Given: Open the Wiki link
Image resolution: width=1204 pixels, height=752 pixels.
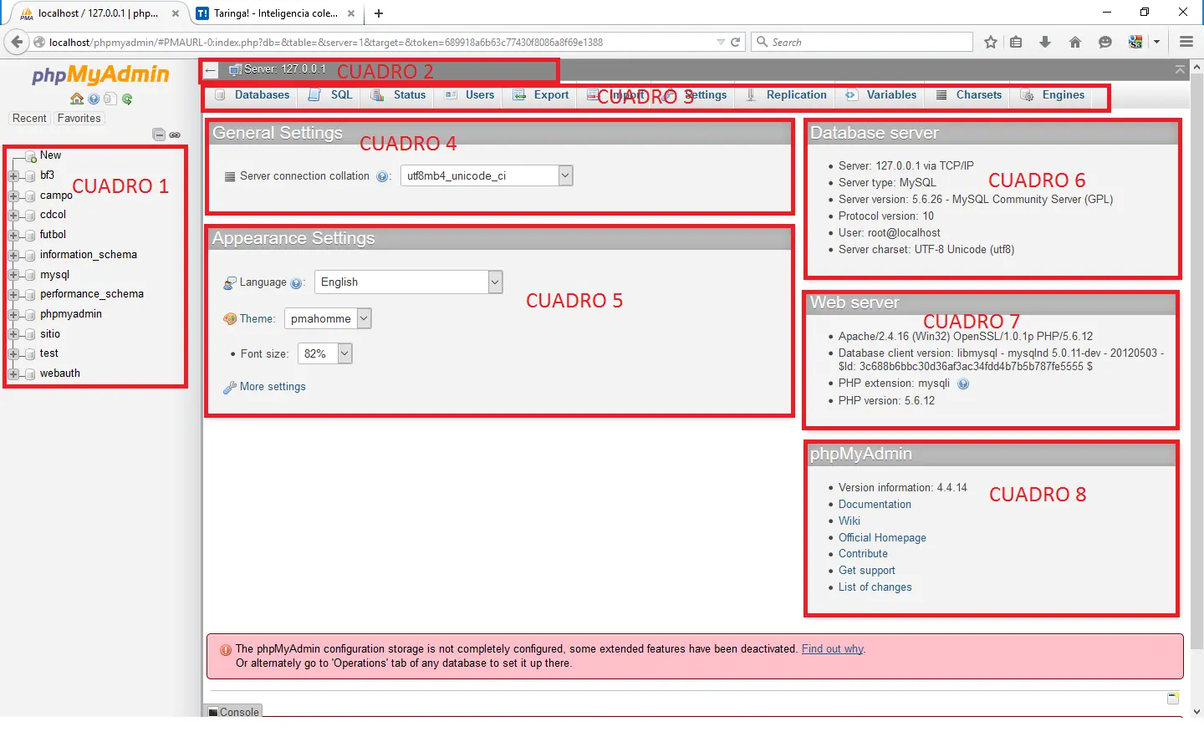Looking at the screenshot, I should [849, 521].
